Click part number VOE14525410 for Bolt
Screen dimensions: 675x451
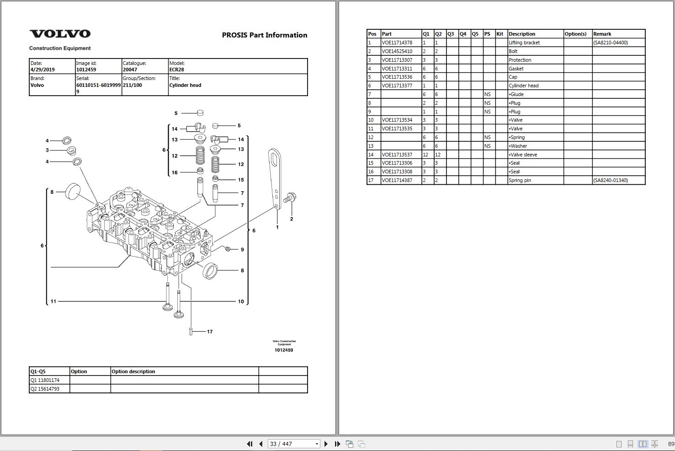click(x=397, y=51)
